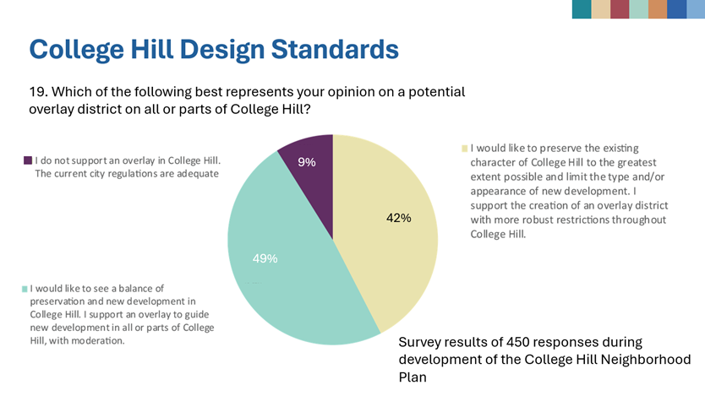Click the maroon block in header strip

tap(620, 8)
